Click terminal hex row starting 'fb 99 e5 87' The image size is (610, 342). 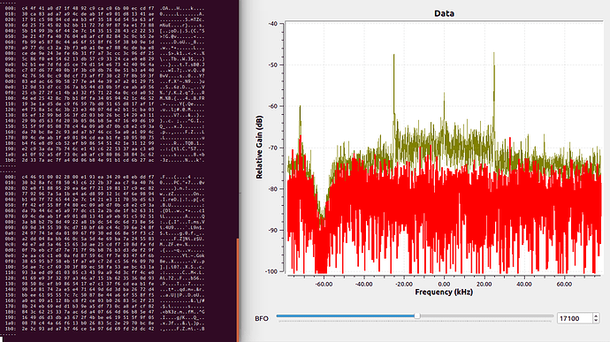(104, 42)
